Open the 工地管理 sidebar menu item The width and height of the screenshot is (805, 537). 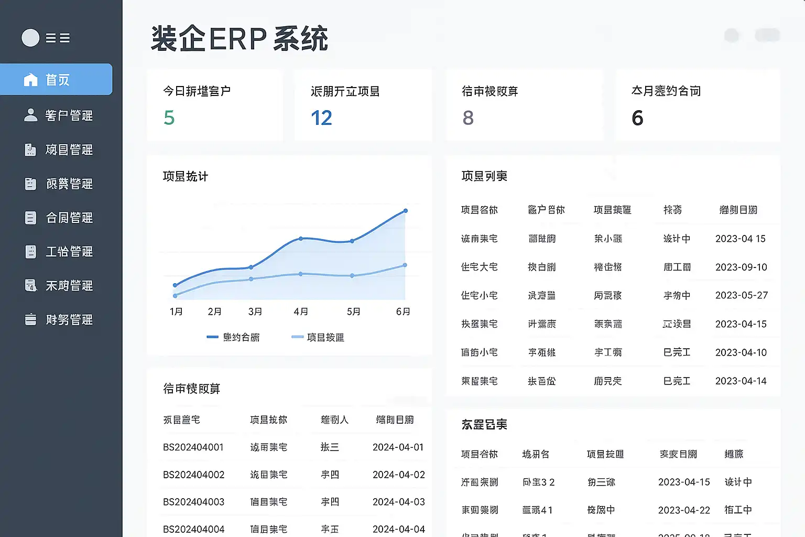[69, 252]
